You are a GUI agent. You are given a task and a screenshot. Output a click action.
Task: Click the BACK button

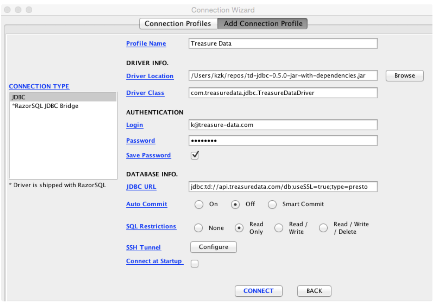pyautogui.click(x=314, y=291)
